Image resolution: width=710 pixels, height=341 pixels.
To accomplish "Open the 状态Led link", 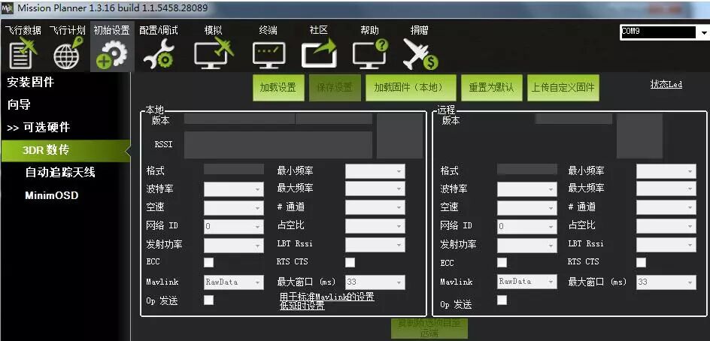I will pyautogui.click(x=666, y=85).
